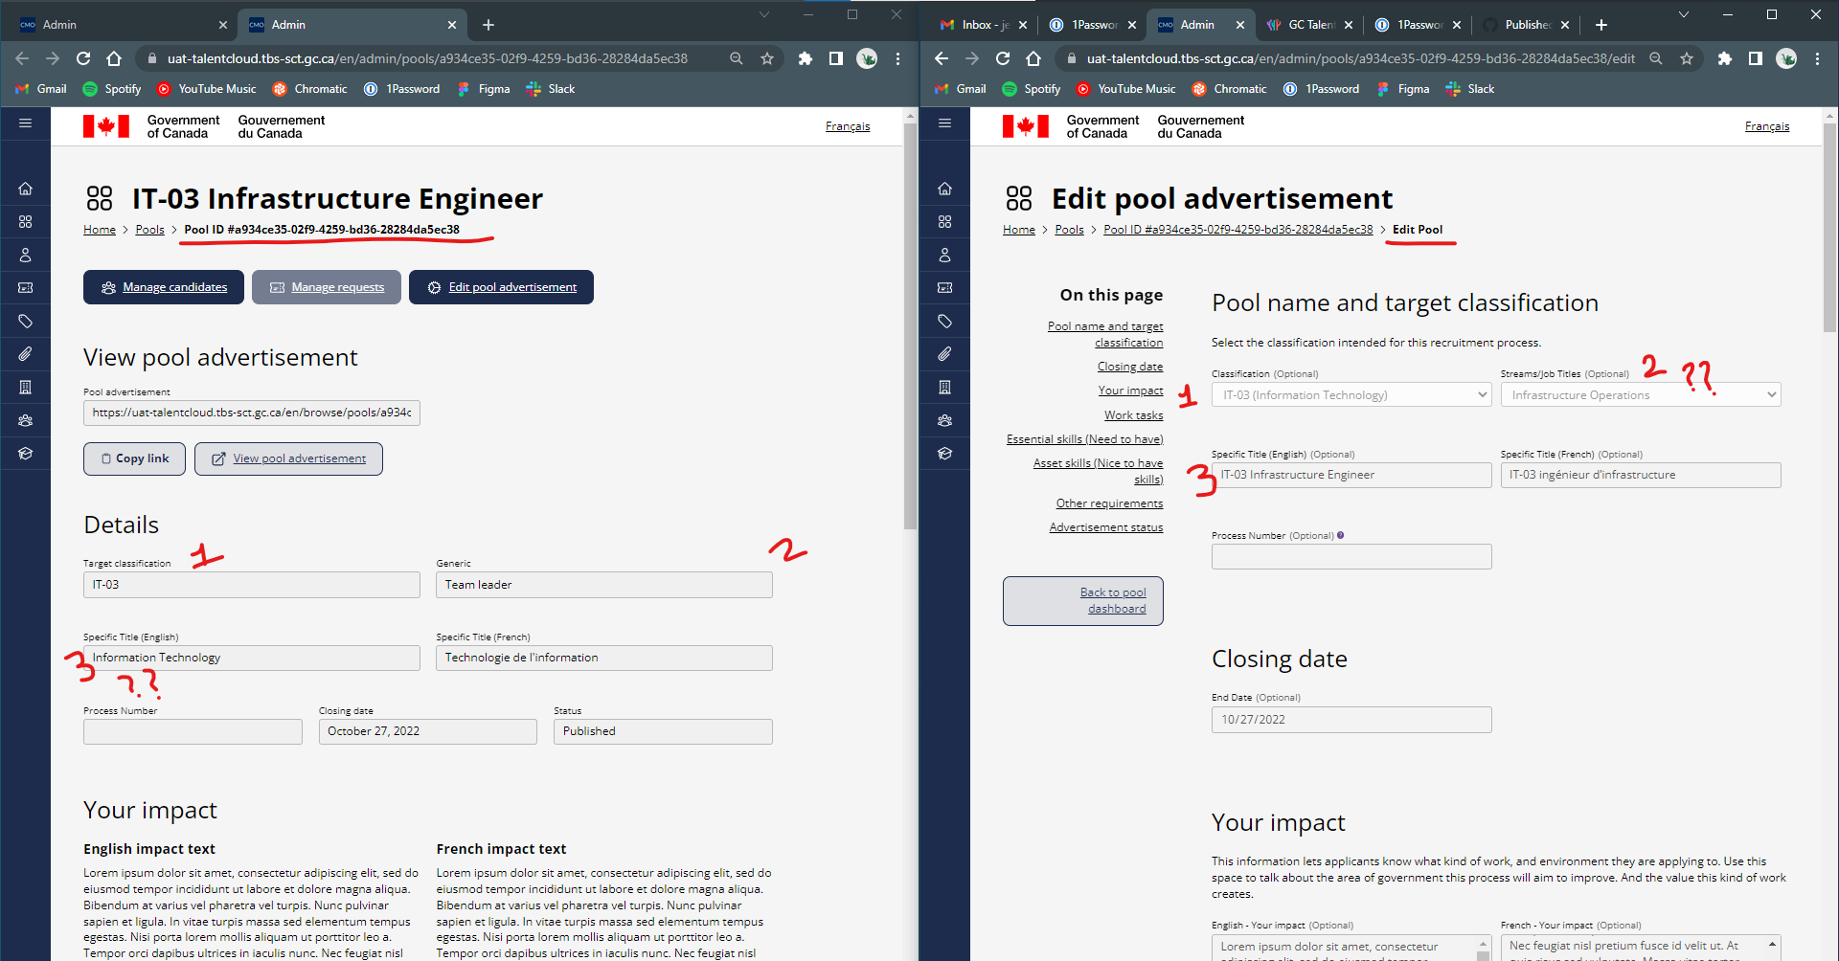Select the pools grid icon in the sidebar
The height and width of the screenshot is (961, 1839).
click(x=25, y=221)
